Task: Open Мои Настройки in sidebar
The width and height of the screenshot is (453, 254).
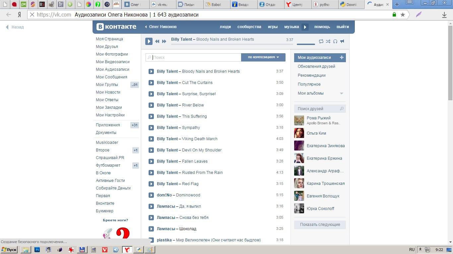Action: 110,115
